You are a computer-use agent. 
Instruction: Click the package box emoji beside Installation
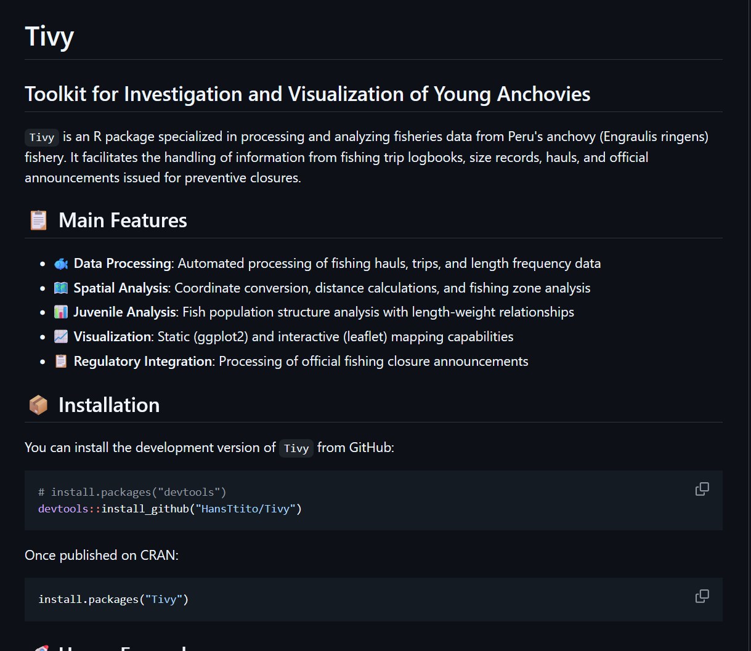pyautogui.click(x=38, y=405)
